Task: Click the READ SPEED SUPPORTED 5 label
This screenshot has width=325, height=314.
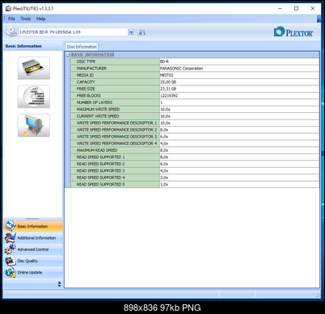Action: tap(100, 184)
